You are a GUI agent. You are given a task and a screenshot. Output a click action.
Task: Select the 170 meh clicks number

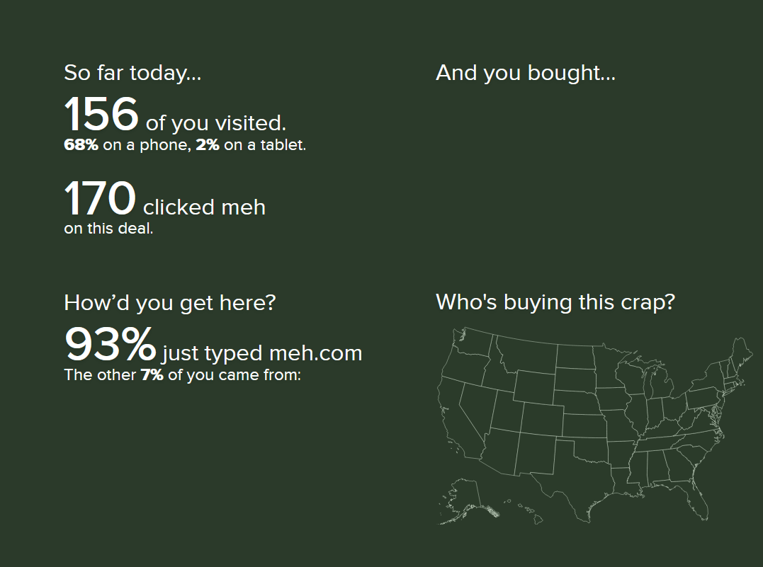tap(100, 199)
